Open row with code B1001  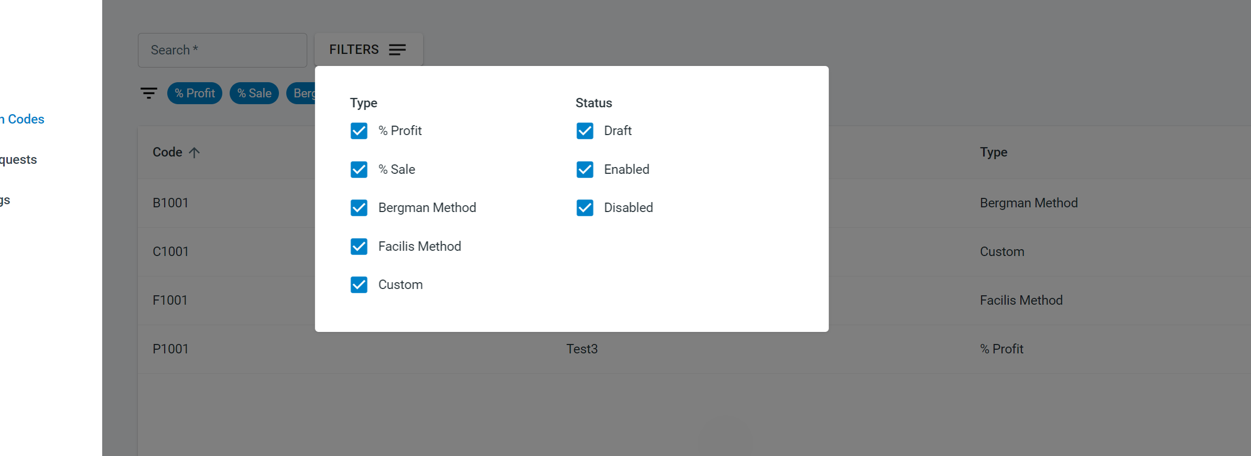170,203
